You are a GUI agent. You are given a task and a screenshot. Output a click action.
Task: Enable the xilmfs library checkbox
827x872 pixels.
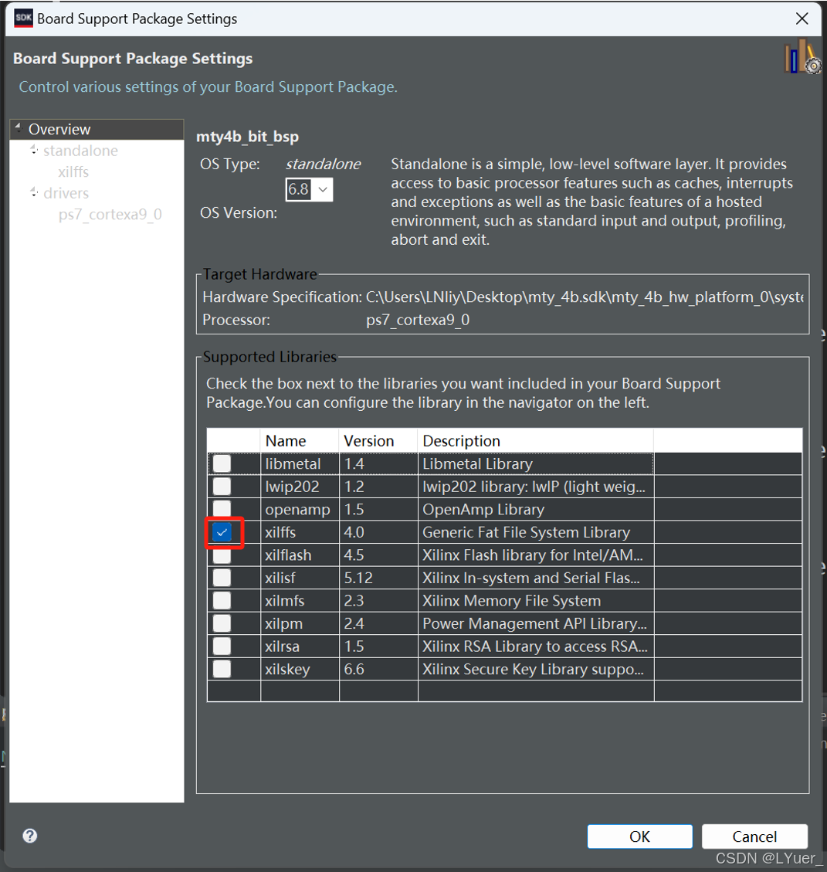[x=222, y=601]
